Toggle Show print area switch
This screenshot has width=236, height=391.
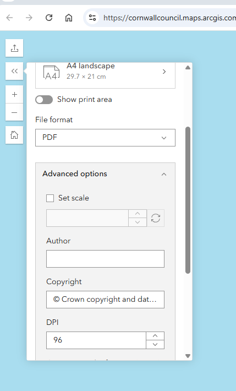click(x=44, y=100)
